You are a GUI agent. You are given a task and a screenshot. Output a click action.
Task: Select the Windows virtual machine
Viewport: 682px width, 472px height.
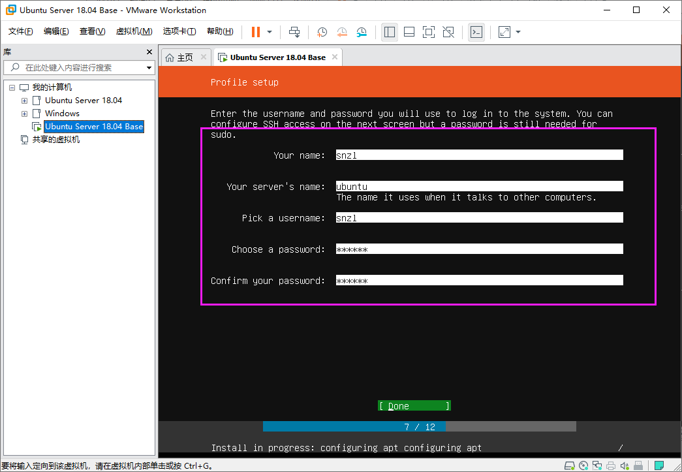(x=62, y=114)
